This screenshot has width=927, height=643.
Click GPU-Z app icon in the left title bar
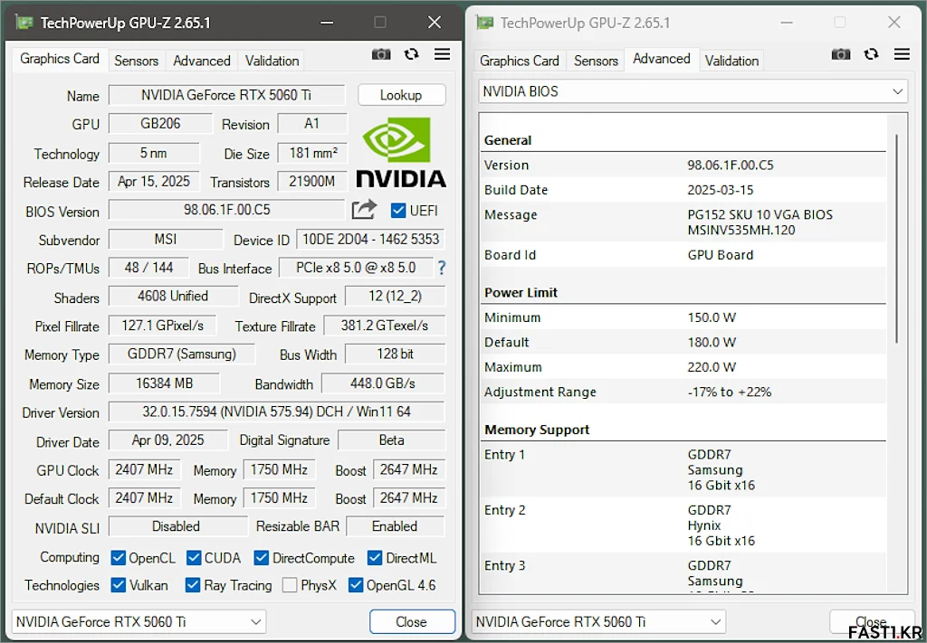24,23
